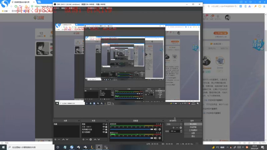Open microphone/Aux settings gear
This screenshot has height=150, width=267.
(x=160, y=138)
